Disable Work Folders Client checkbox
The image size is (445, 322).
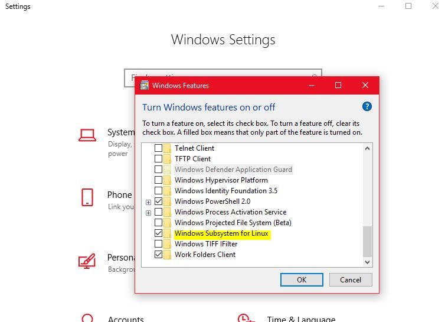(x=158, y=255)
